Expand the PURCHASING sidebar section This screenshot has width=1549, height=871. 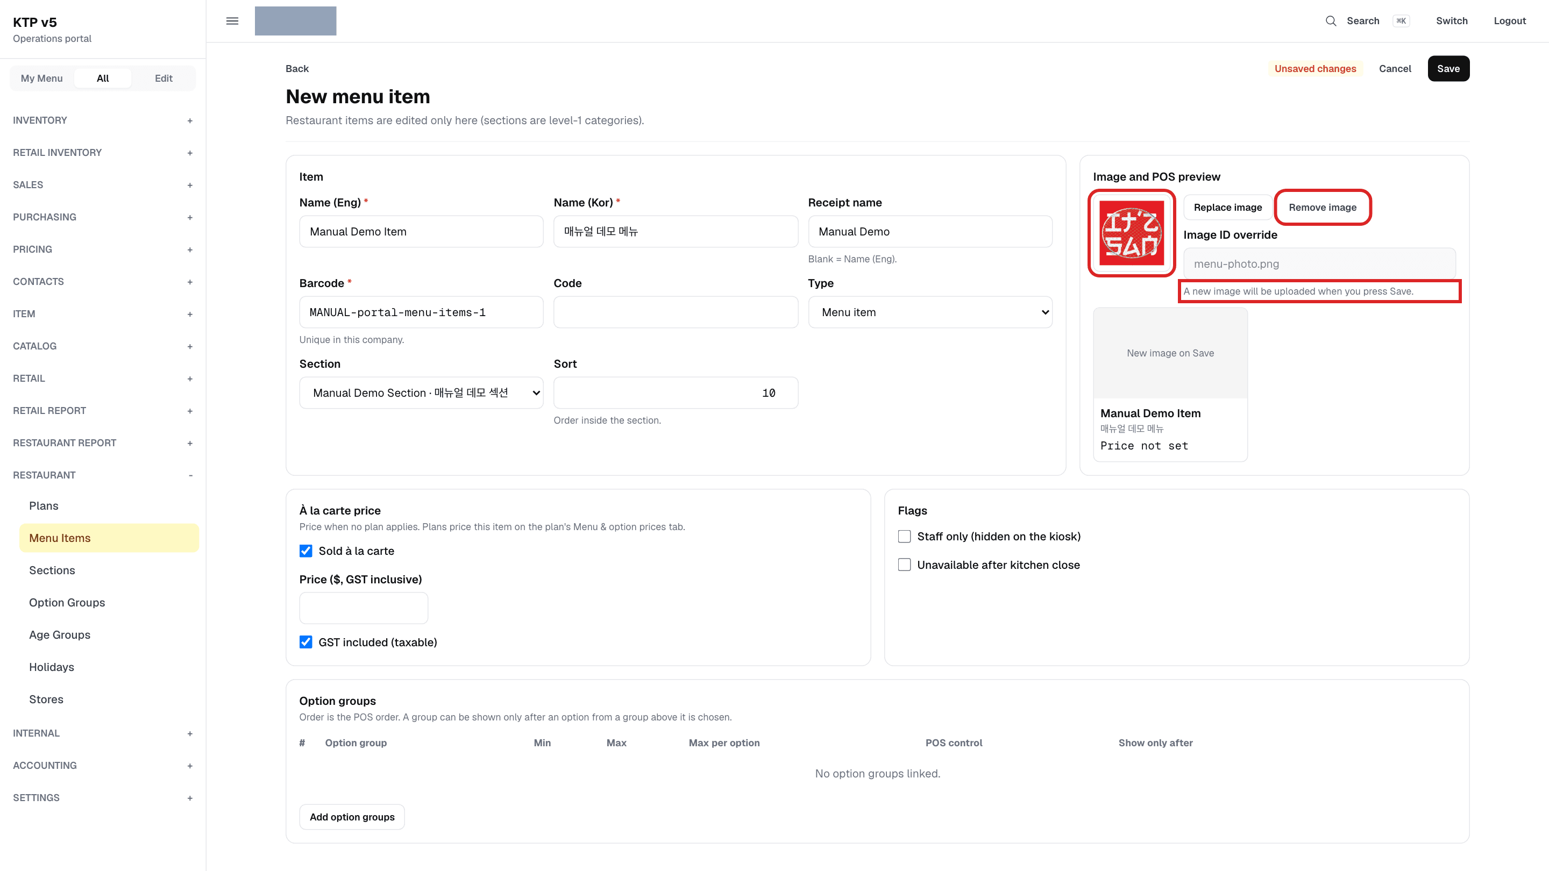[x=103, y=217]
